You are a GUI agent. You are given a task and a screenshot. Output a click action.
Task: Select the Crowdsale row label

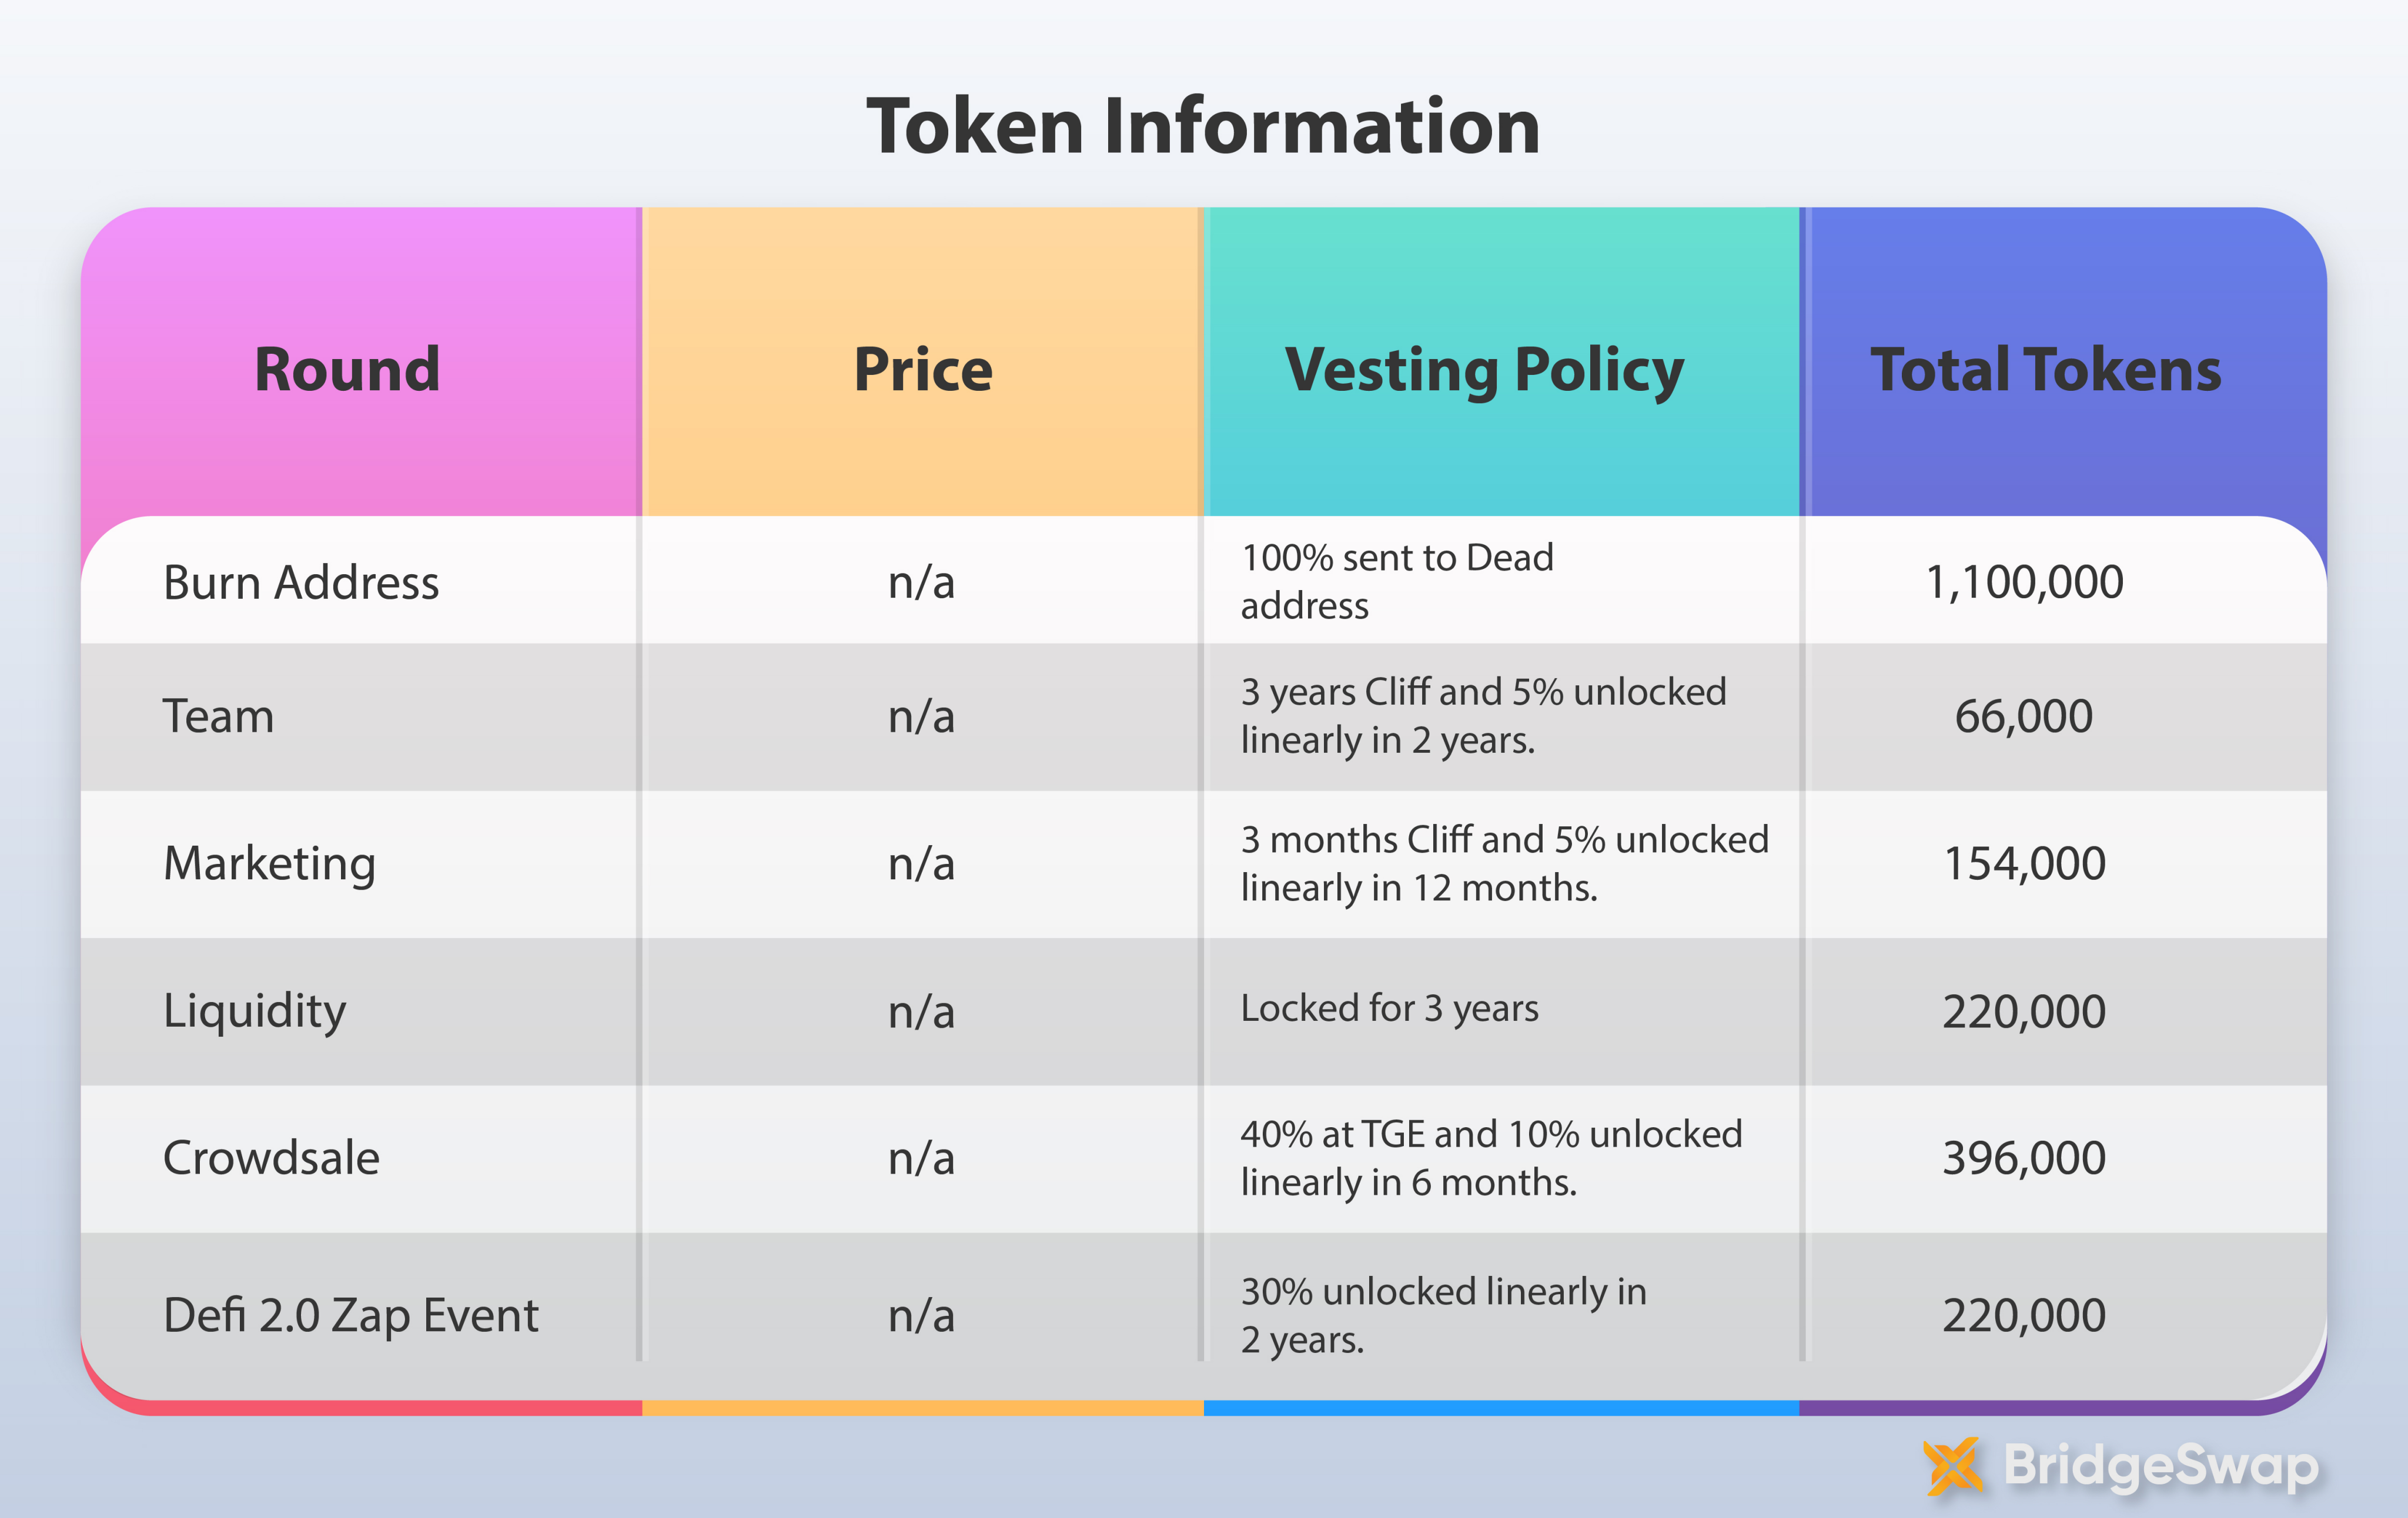click(x=271, y=1158)
